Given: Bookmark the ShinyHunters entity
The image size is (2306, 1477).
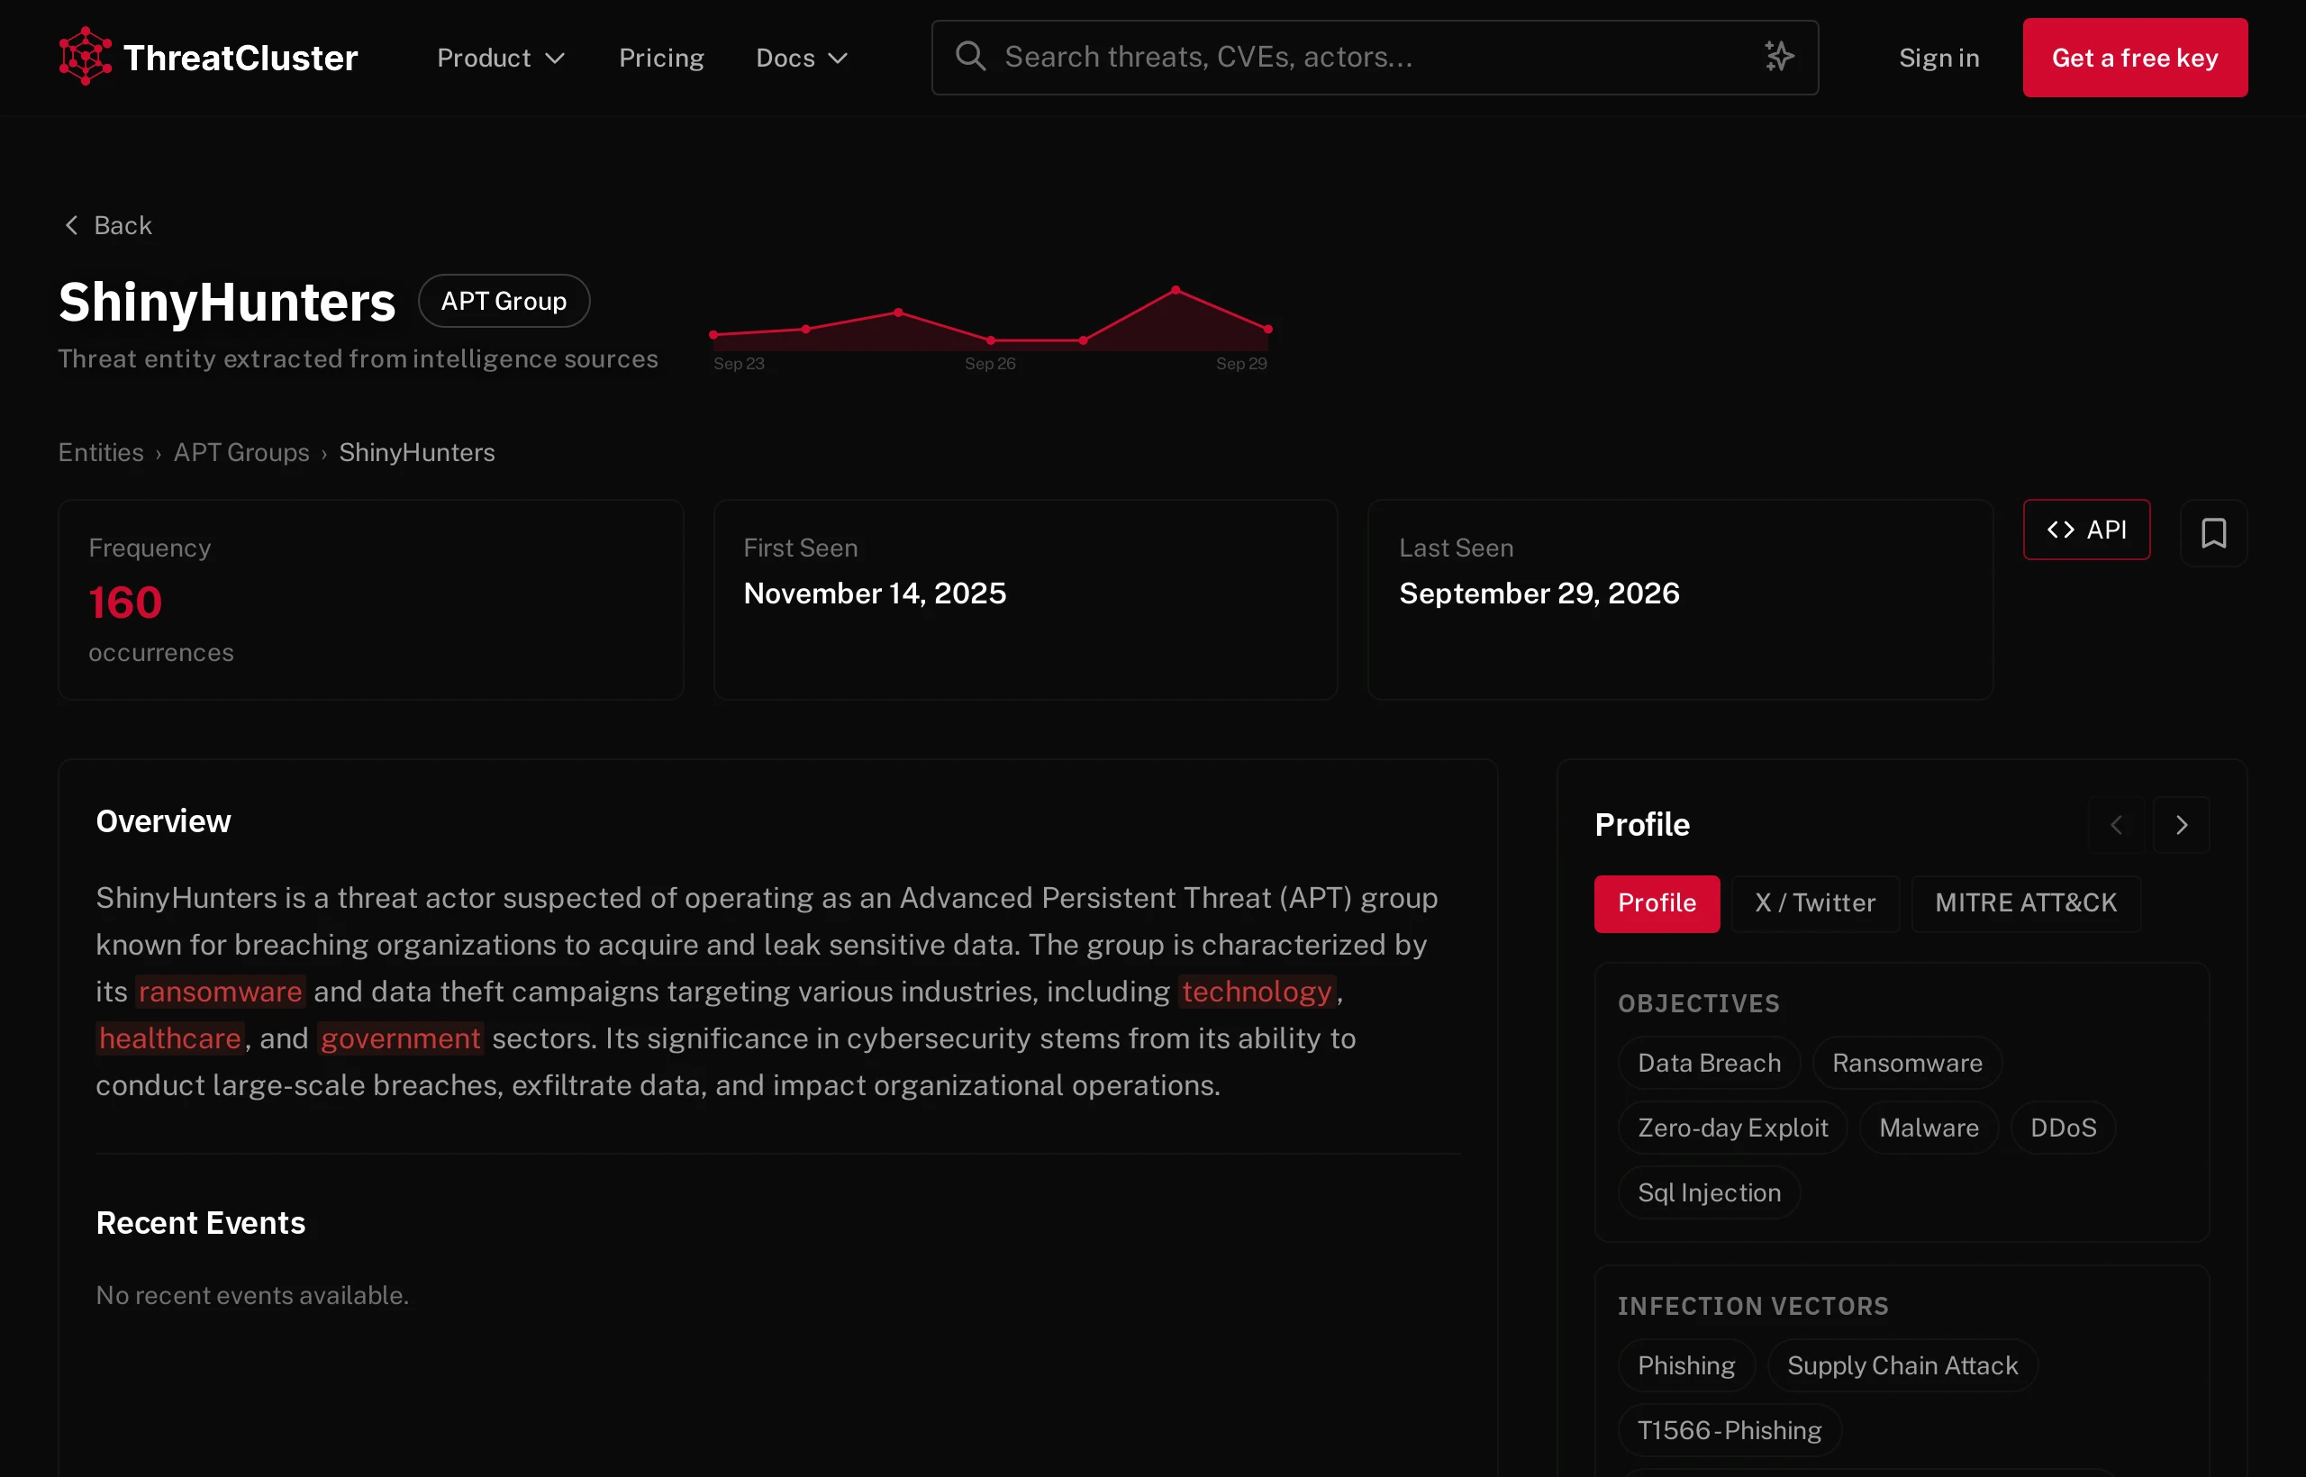Looking at the screenshot, I should [2213, 532].
